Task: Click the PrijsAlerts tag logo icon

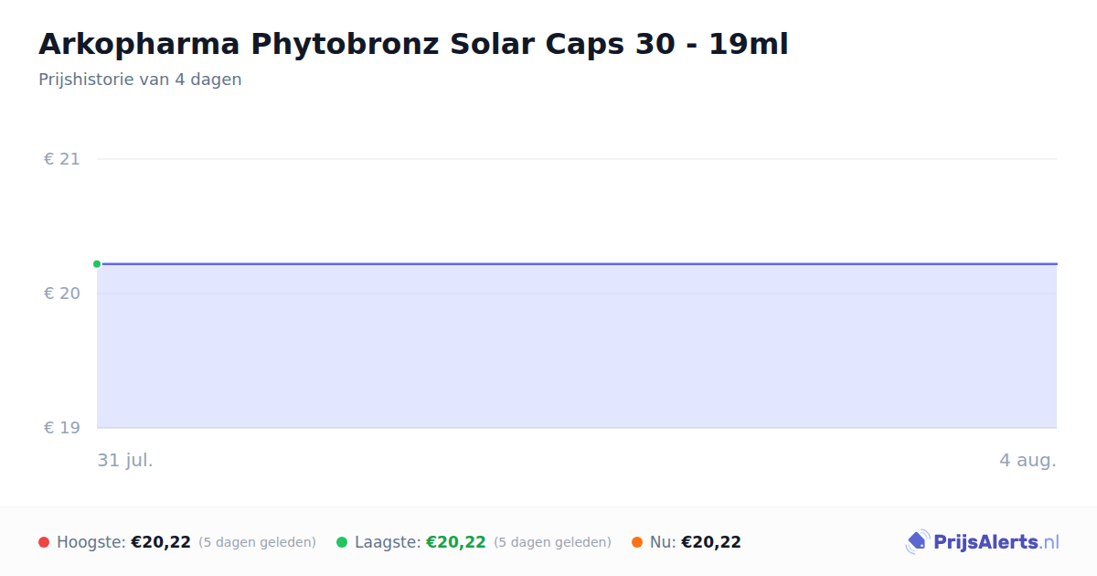Action: tap(917, 542)
